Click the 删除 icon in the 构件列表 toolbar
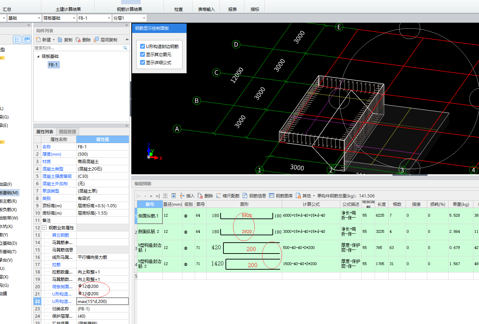 (x=78, y=40)
